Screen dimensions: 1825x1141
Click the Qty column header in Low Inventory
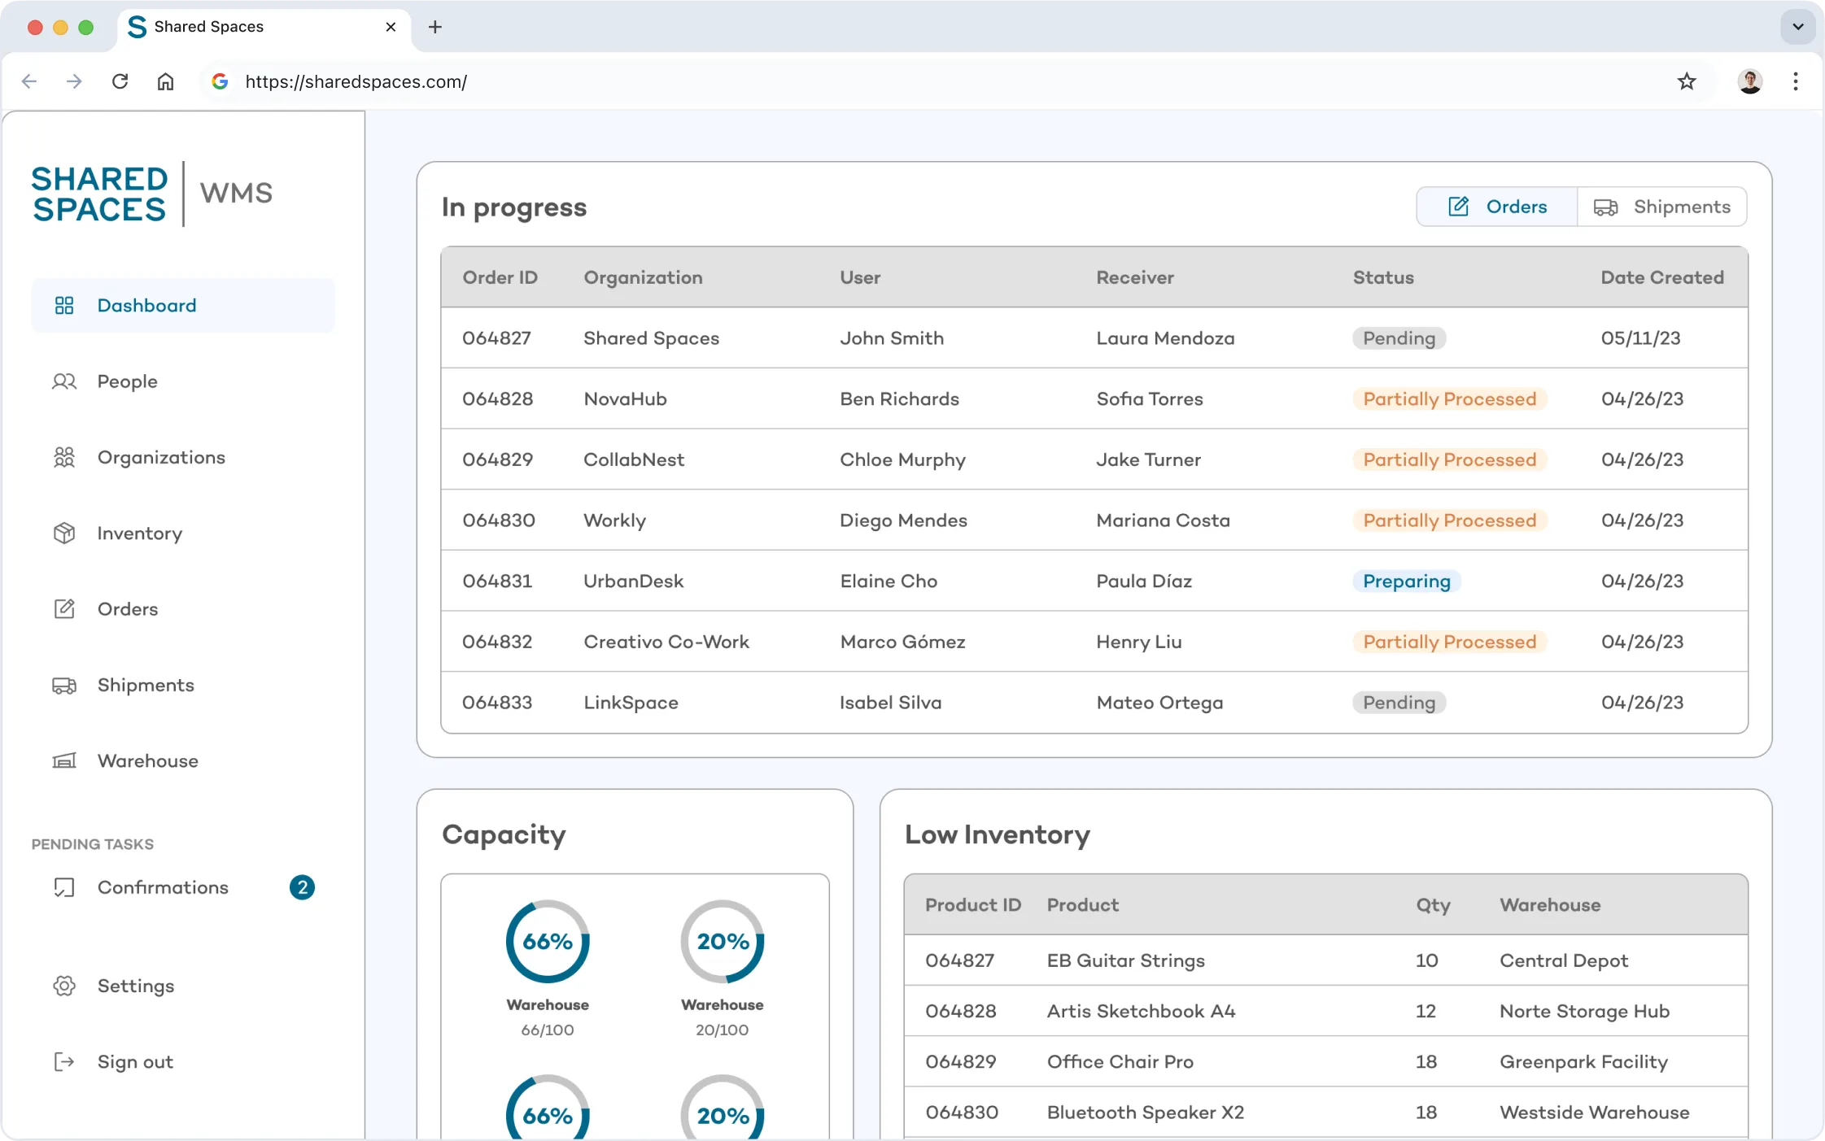coord(1433,904)
